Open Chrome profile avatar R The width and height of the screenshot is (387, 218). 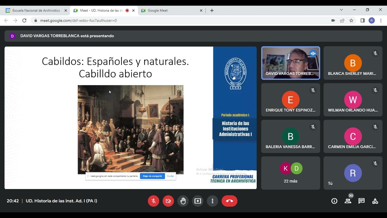pyautogui.click(x=372, y=21)
